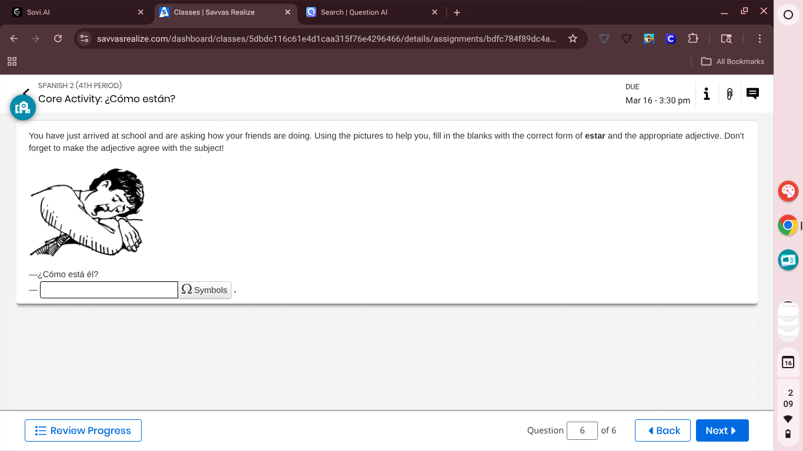Click the Back question button

[663, 430]
